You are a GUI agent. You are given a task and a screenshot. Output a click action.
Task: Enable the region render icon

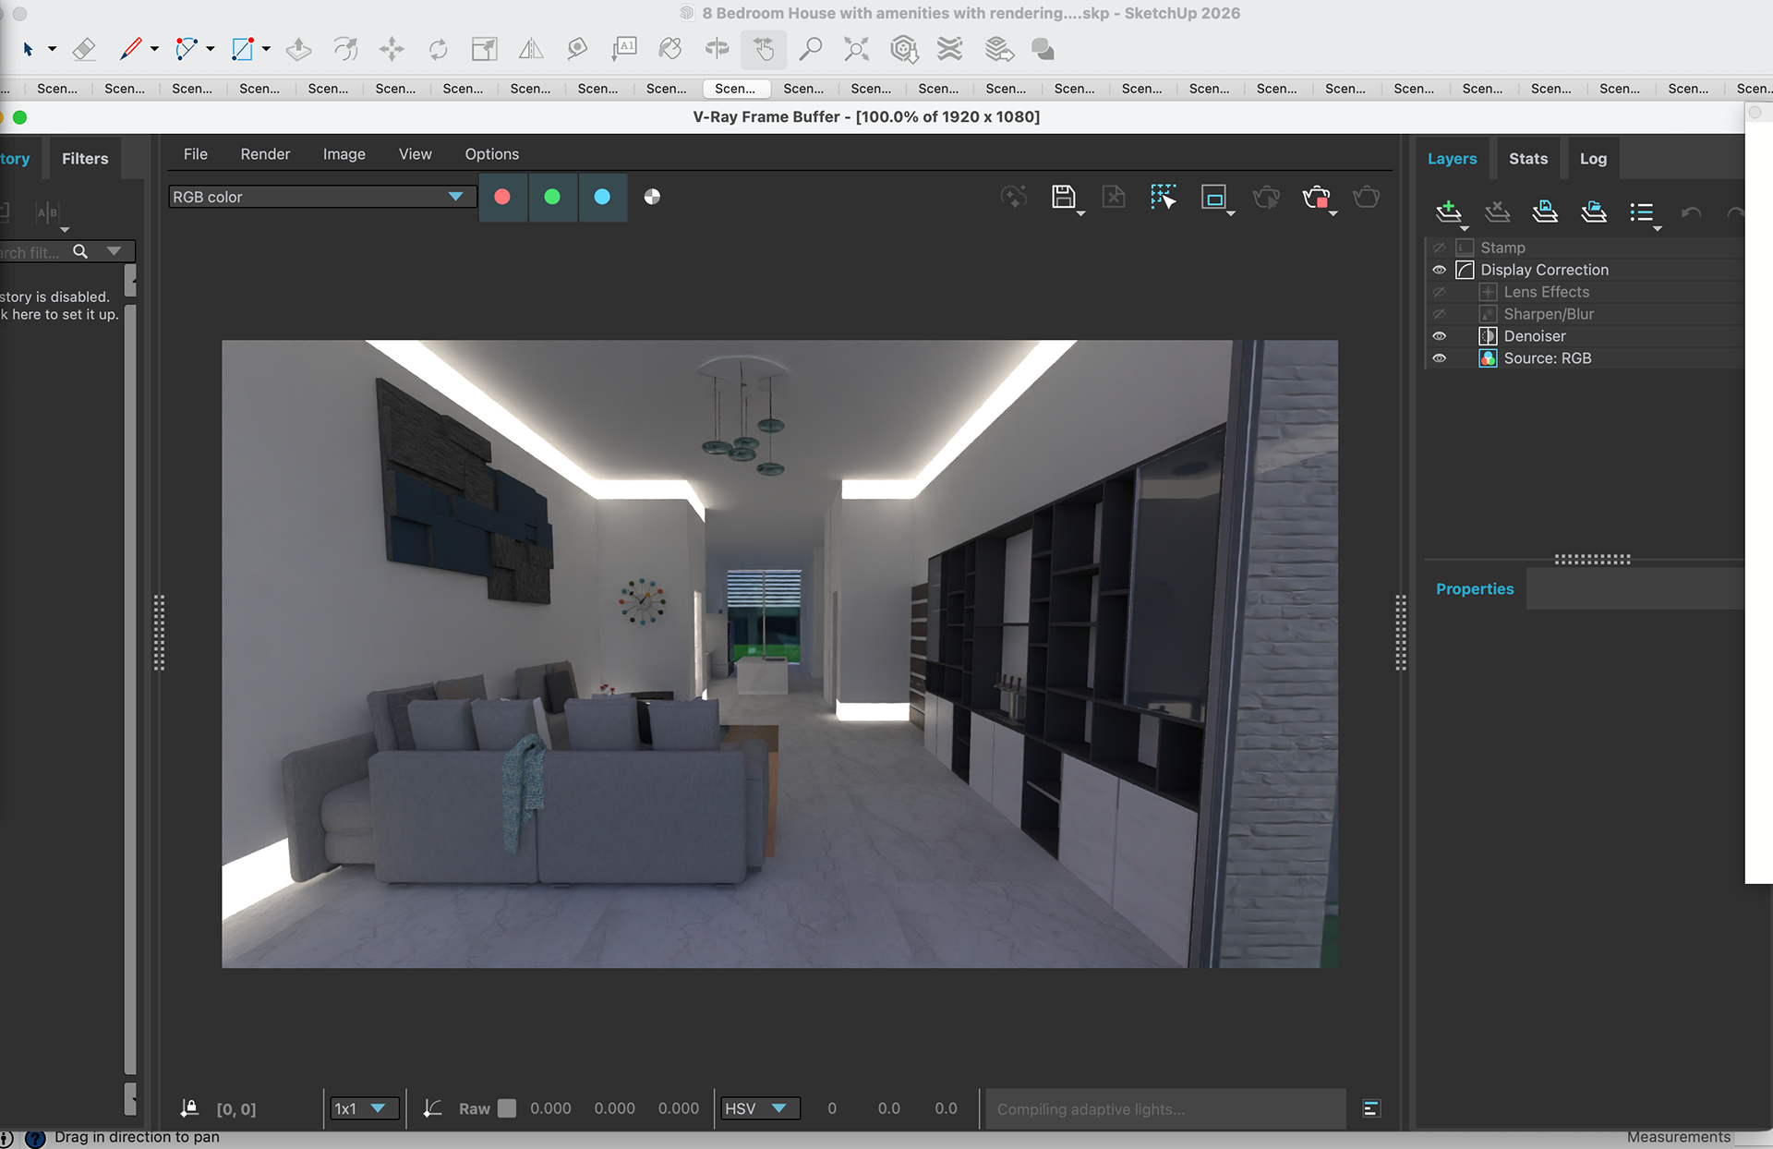coord(1213,197)
